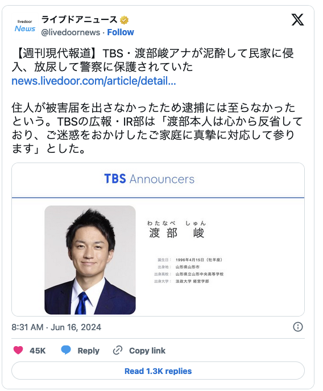The height and width of the screenshot is (391, 323).
Task: Follow the @livedoornews account
Action: tap(121, 32)
